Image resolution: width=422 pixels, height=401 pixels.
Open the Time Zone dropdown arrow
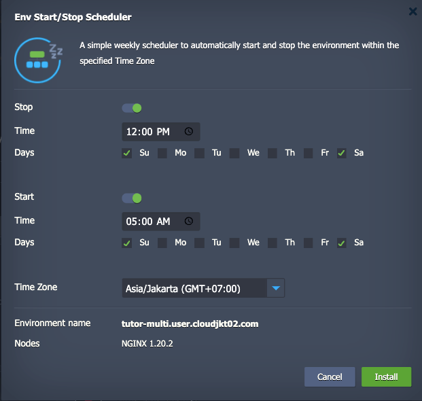click(276, 288)
